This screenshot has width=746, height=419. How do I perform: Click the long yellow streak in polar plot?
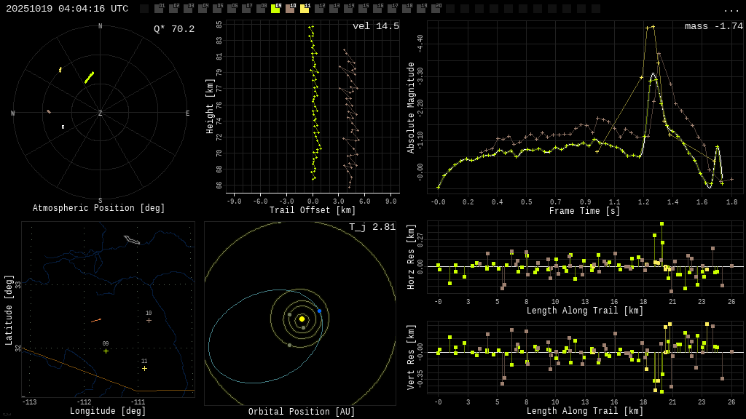tap(89, 77)
